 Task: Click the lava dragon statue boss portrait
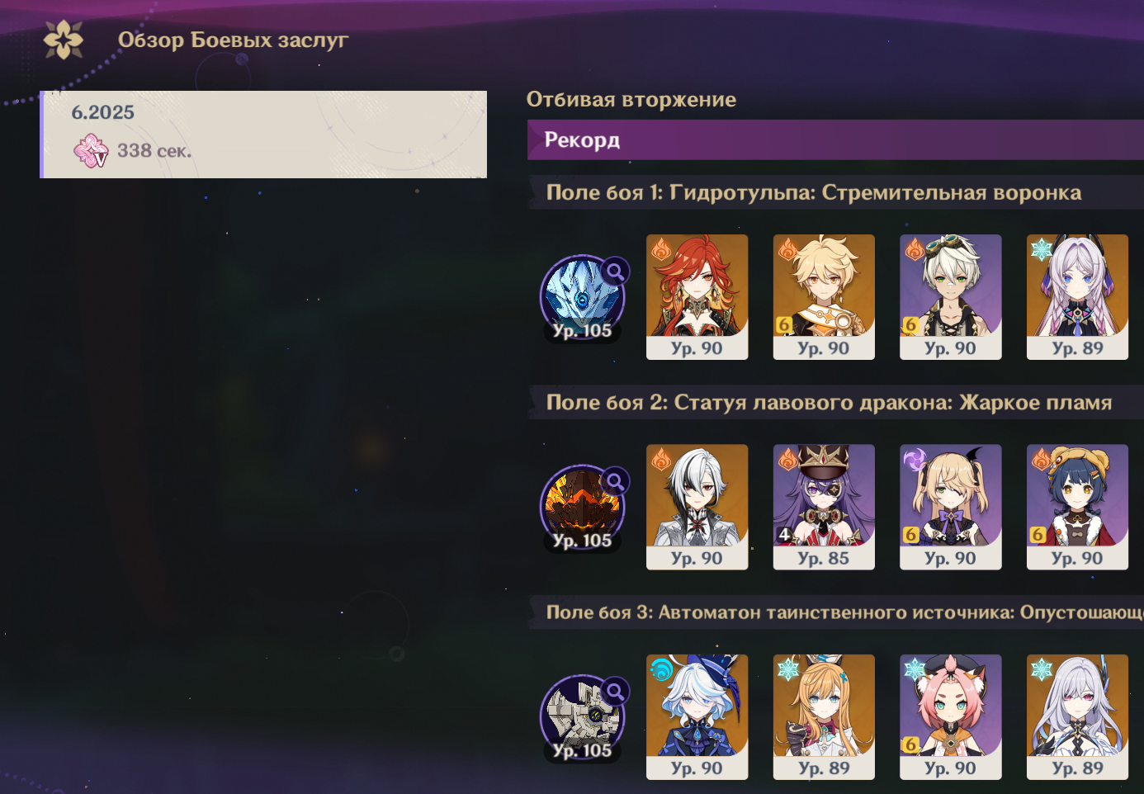[x=582, y=508]
